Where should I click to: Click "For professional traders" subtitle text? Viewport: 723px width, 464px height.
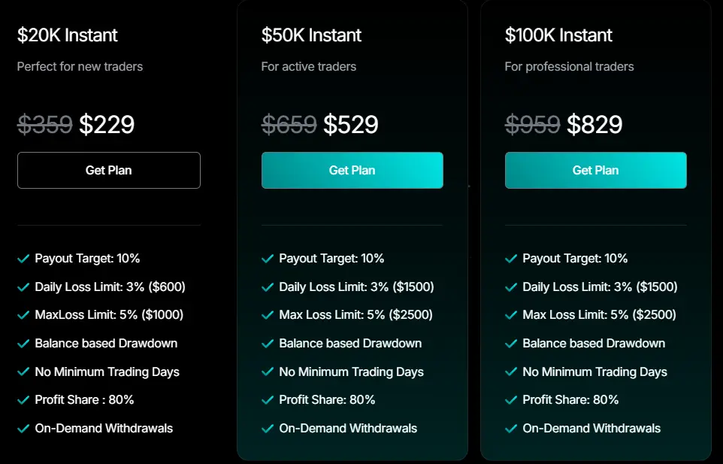pos(569,66)
